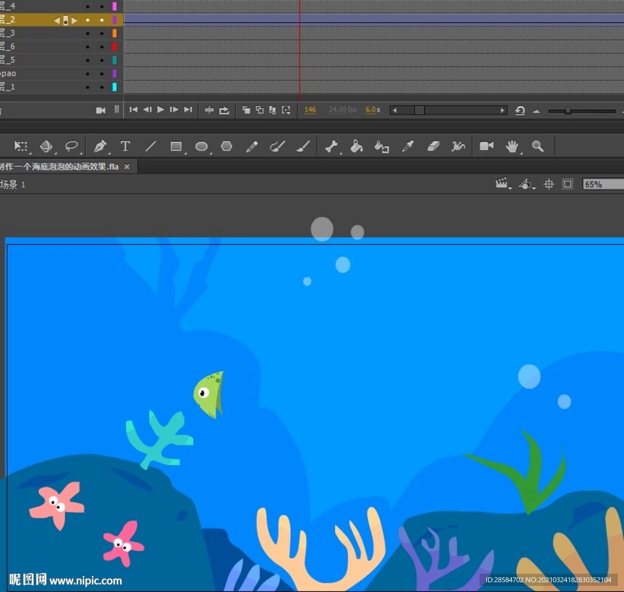Select the Ink Bottle tool
The width and height of the screenshot is (624, 592).
(x=381, y=146)
